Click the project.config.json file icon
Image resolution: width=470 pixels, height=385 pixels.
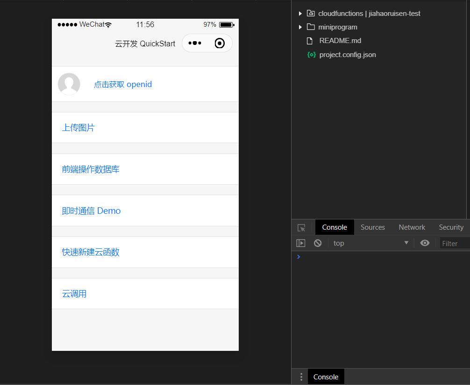pyautogui.click(x=312, y=55)
